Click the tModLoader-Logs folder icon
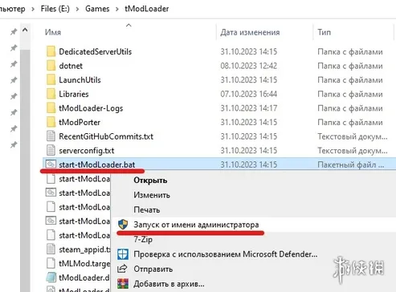 [51, 108]
